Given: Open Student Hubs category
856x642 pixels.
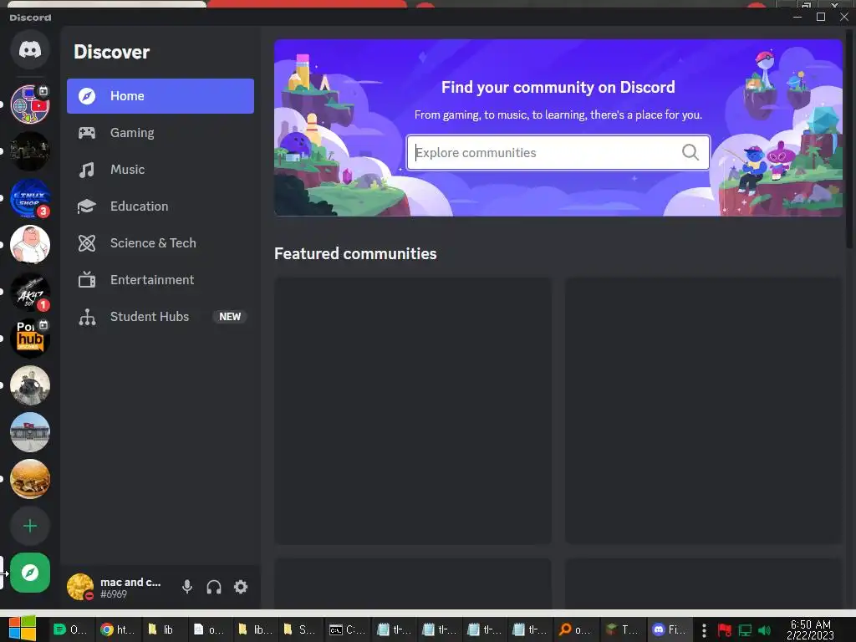Looking at the screenshot, I should pyautogui.click(x=160, y=317).
